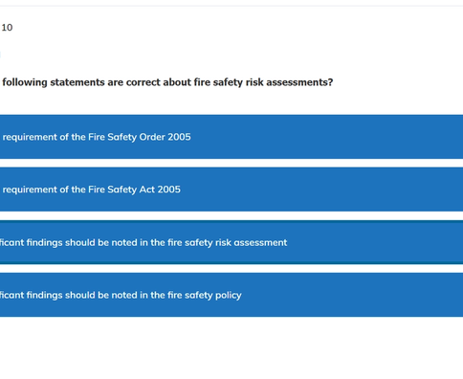Select findings noted in fire safety policy
Viewport: 463px width, 379px height.
[231, 295]
